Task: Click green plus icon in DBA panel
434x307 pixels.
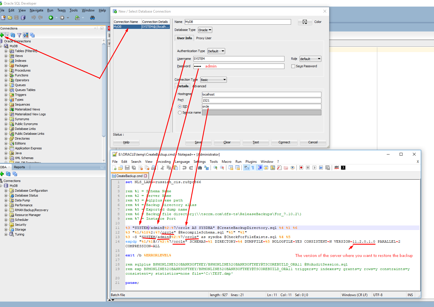Action: coord(2,174)
